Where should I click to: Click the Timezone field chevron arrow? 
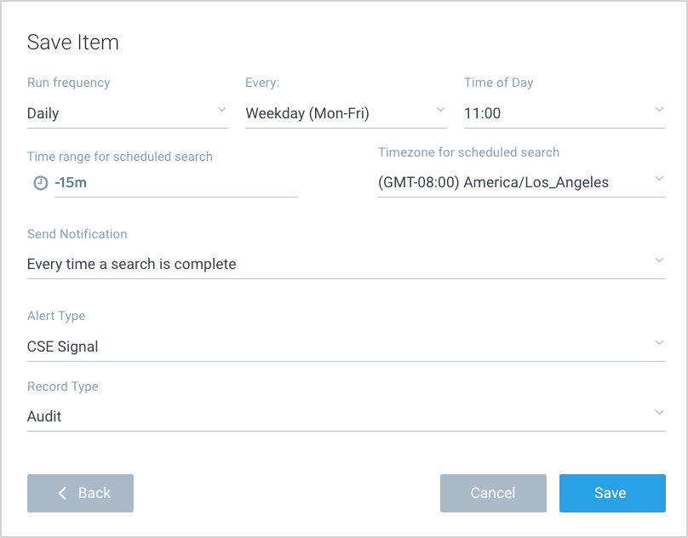[659, 179]
